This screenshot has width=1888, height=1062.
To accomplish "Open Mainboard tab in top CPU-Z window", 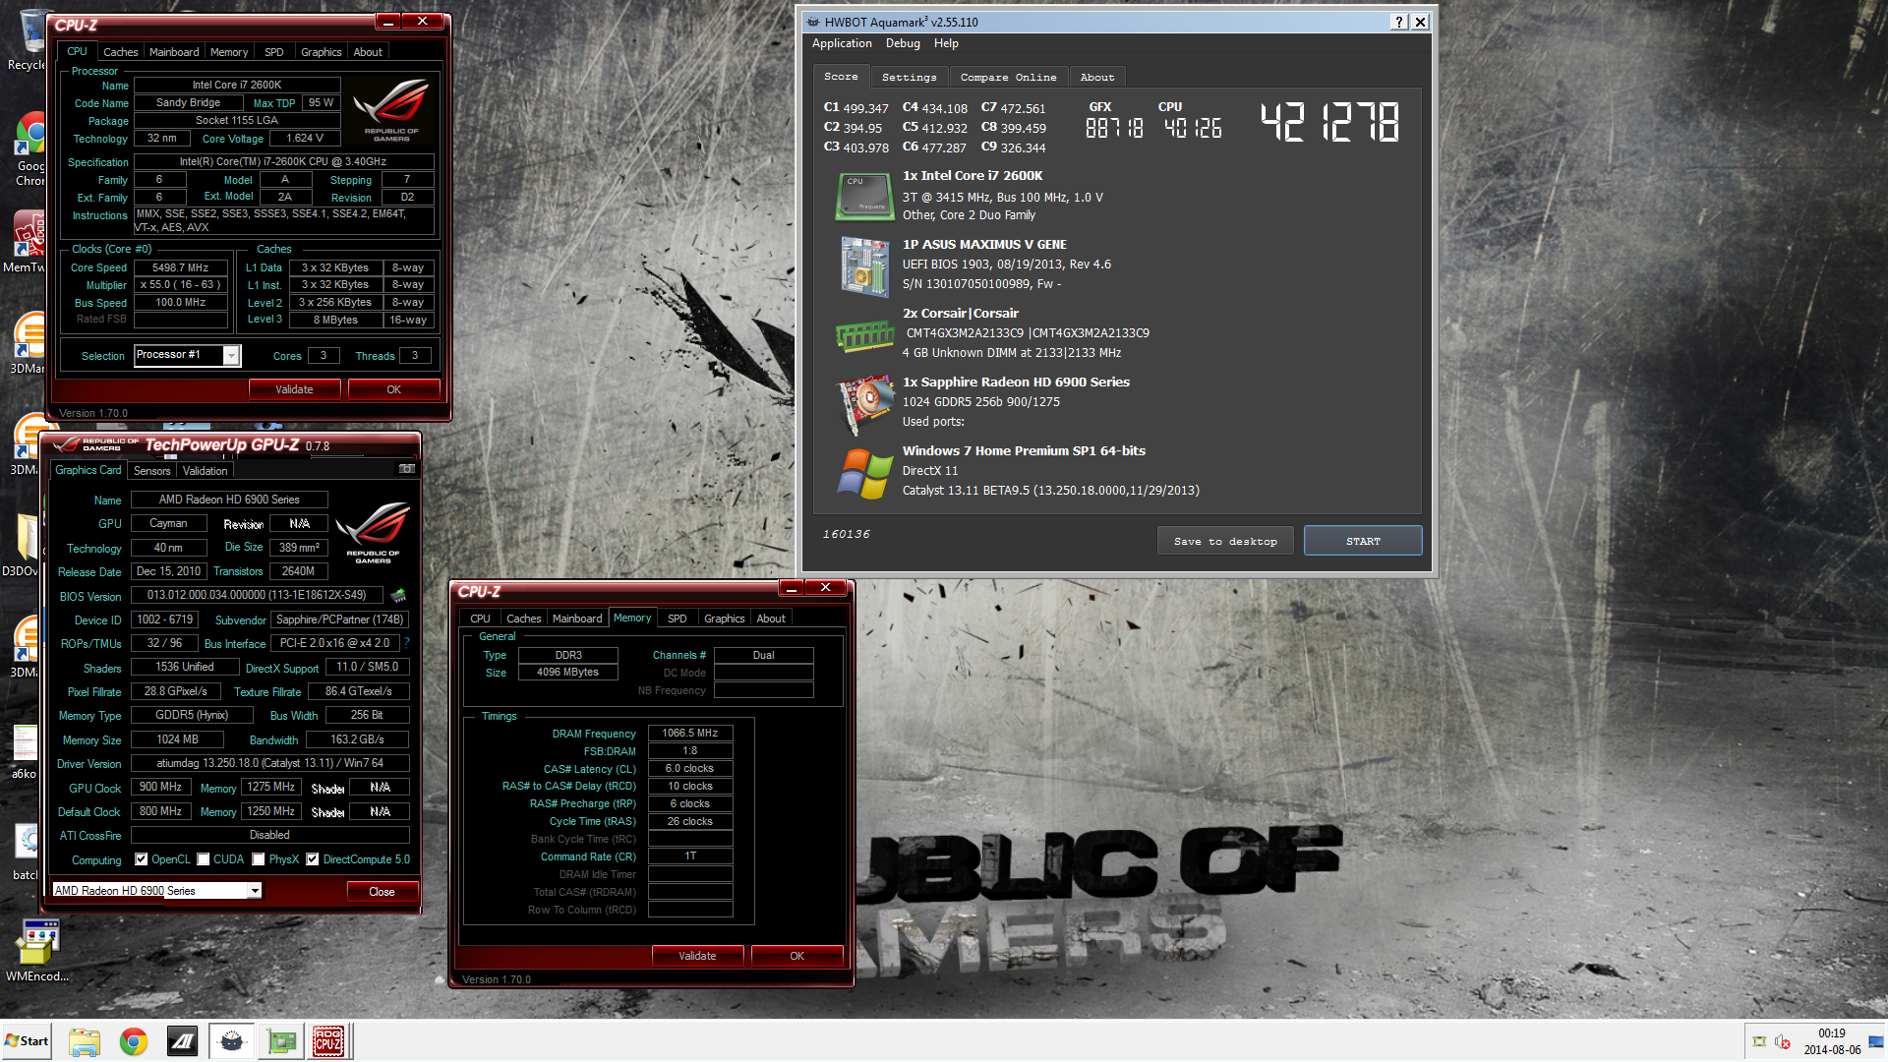I will point(174,52).
